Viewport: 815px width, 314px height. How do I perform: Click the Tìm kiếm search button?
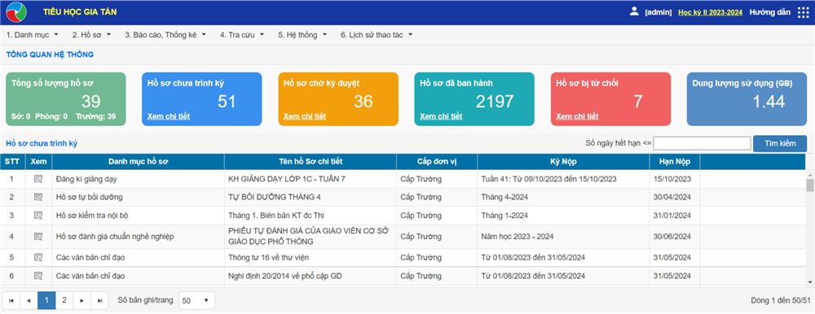point(780,144)
